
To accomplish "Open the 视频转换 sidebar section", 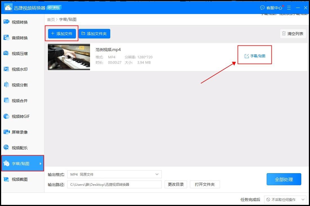I will coord(23,22).
